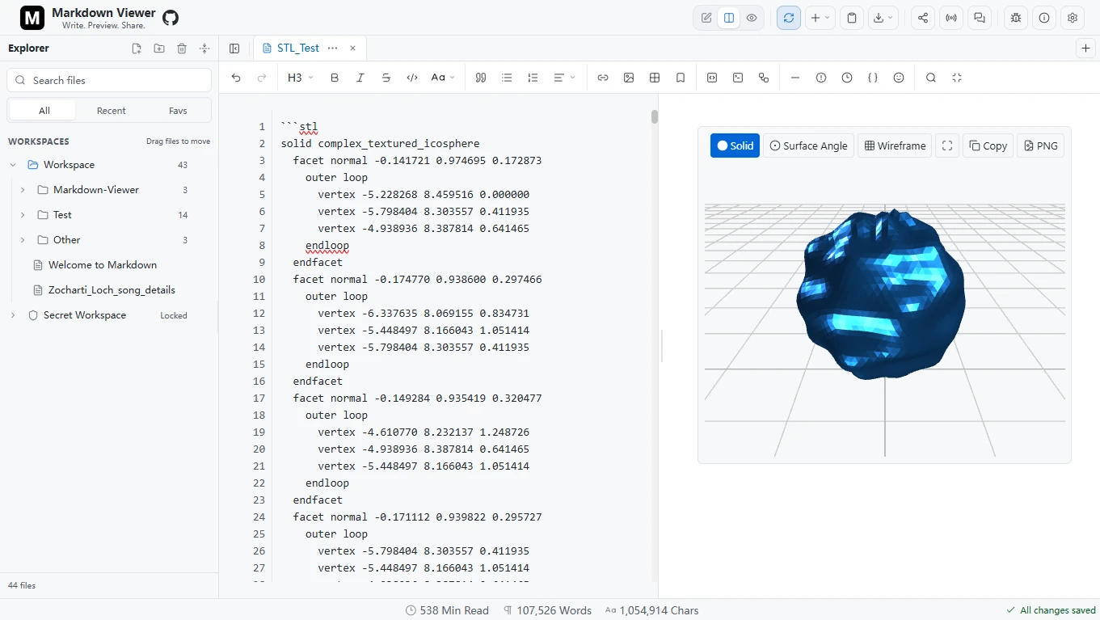Toggle strikethrough formatting
1100x620 pixels.
pyautogui.click(x=386, y=78)
